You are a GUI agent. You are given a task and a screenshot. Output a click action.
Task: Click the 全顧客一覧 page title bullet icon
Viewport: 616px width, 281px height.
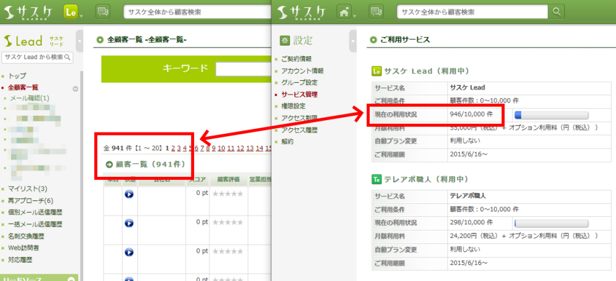[x=100, y=39]
